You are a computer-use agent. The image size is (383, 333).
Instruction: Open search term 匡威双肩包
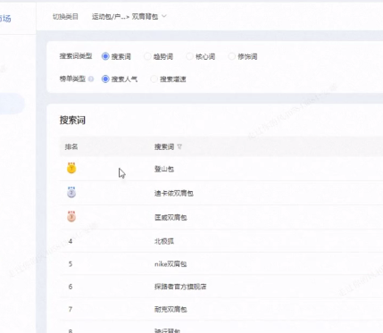[171, 218]
